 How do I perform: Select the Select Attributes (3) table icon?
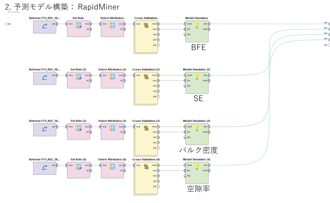[x=112, y=128]
